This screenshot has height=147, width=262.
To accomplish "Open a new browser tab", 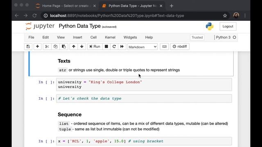I will click(172, 6).
